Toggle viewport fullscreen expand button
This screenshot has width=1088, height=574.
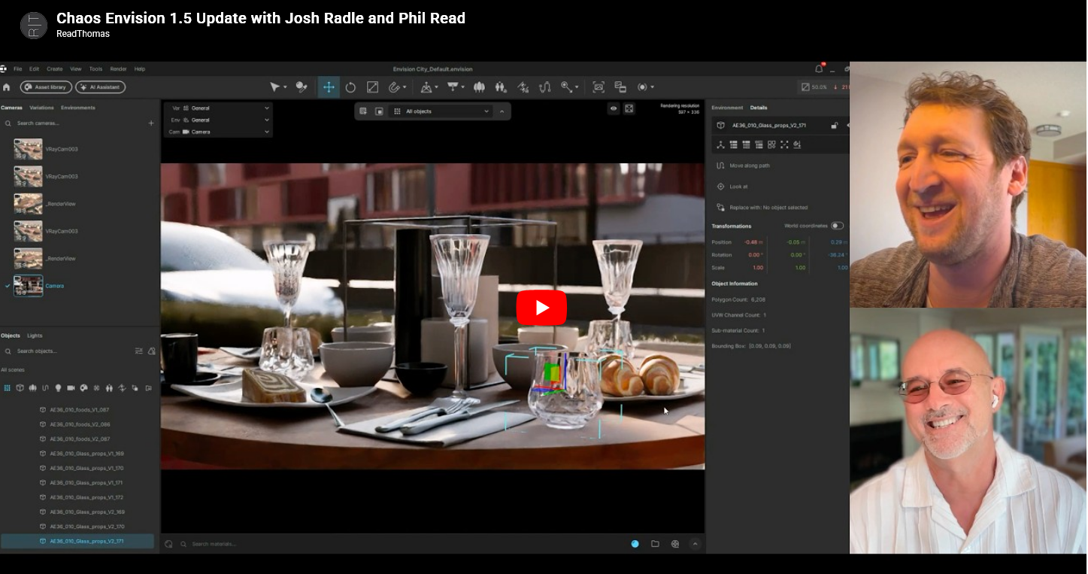629,108
